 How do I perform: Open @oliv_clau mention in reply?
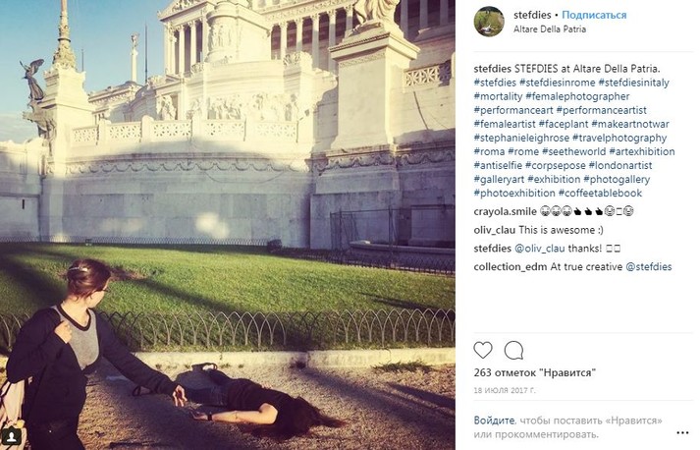coord(540,249)
